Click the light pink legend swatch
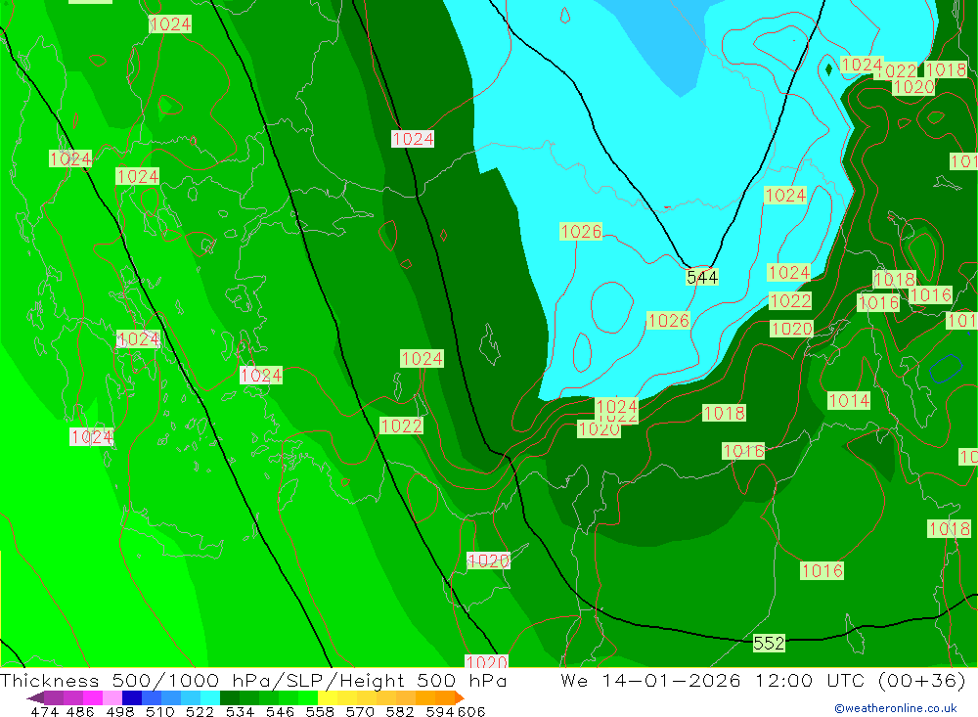The width and height of the screenshot is (978, 717). coord(112,697)
